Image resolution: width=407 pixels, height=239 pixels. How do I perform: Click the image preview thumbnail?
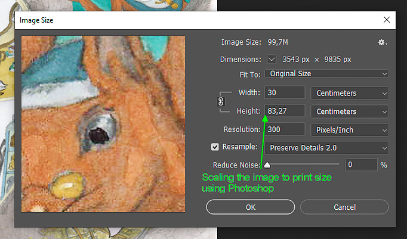103,124
